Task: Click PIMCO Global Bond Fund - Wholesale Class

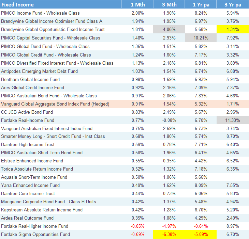Action: coord(45,46)
